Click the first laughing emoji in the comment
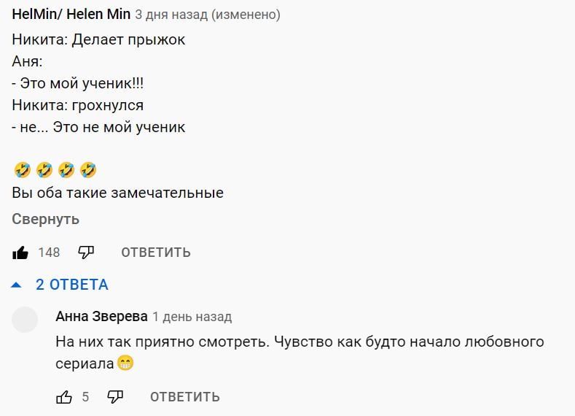575x416 pixels. [21, 171]
